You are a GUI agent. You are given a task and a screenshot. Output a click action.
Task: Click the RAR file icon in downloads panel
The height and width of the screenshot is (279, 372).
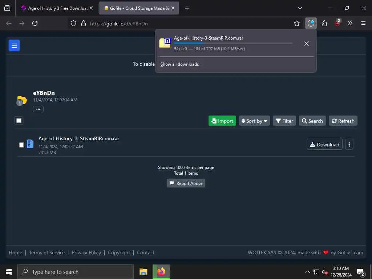tap(165, 43)
